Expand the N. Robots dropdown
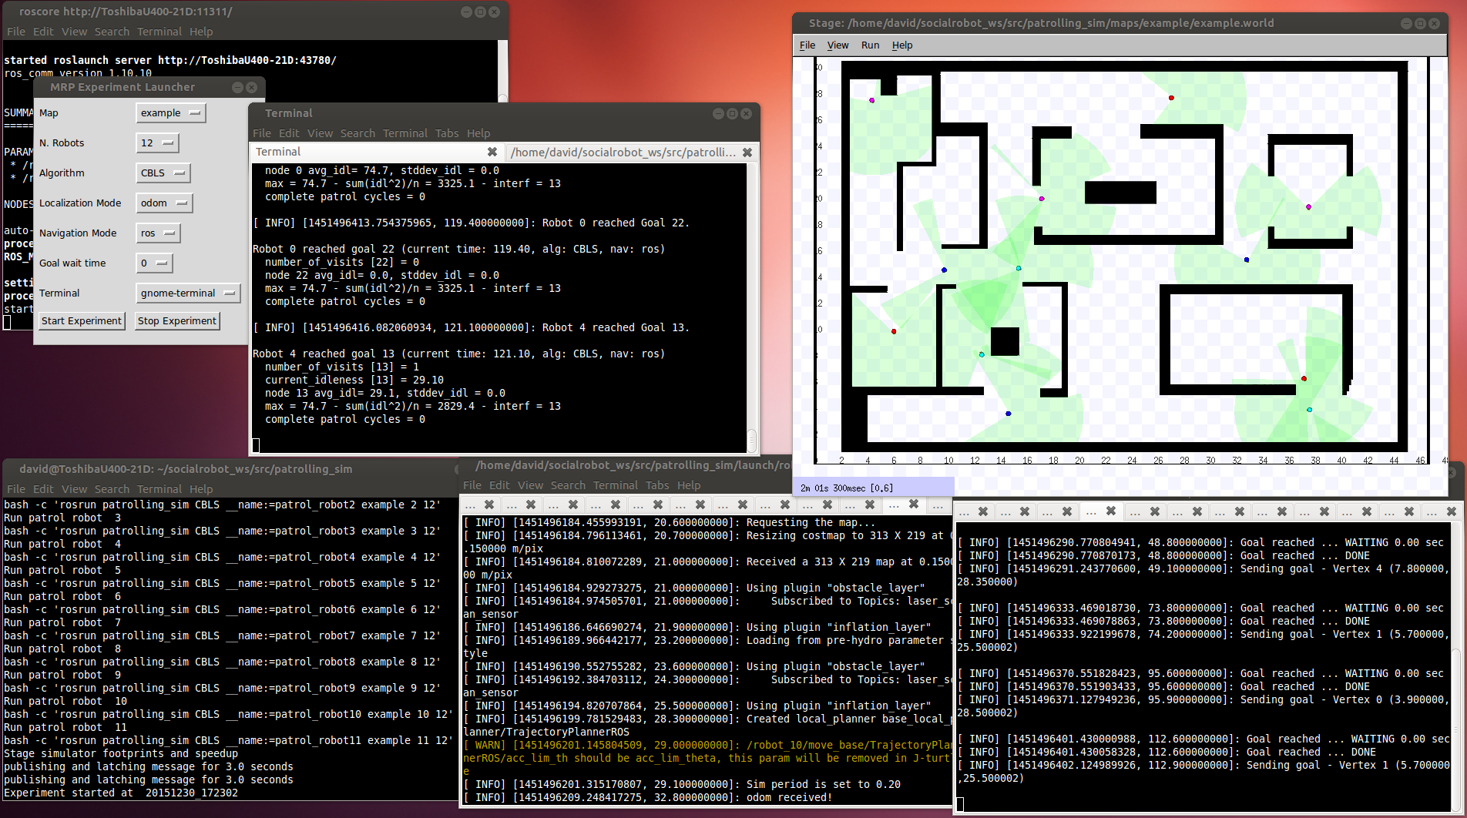 click(157, 143)
